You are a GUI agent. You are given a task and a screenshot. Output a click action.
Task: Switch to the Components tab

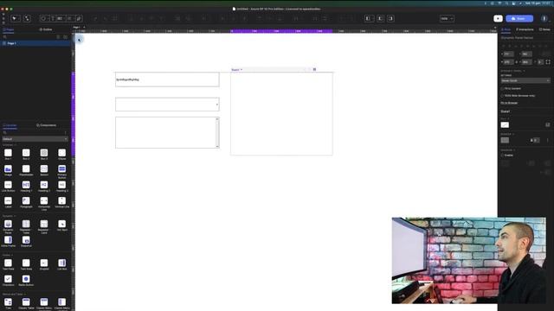47,125
